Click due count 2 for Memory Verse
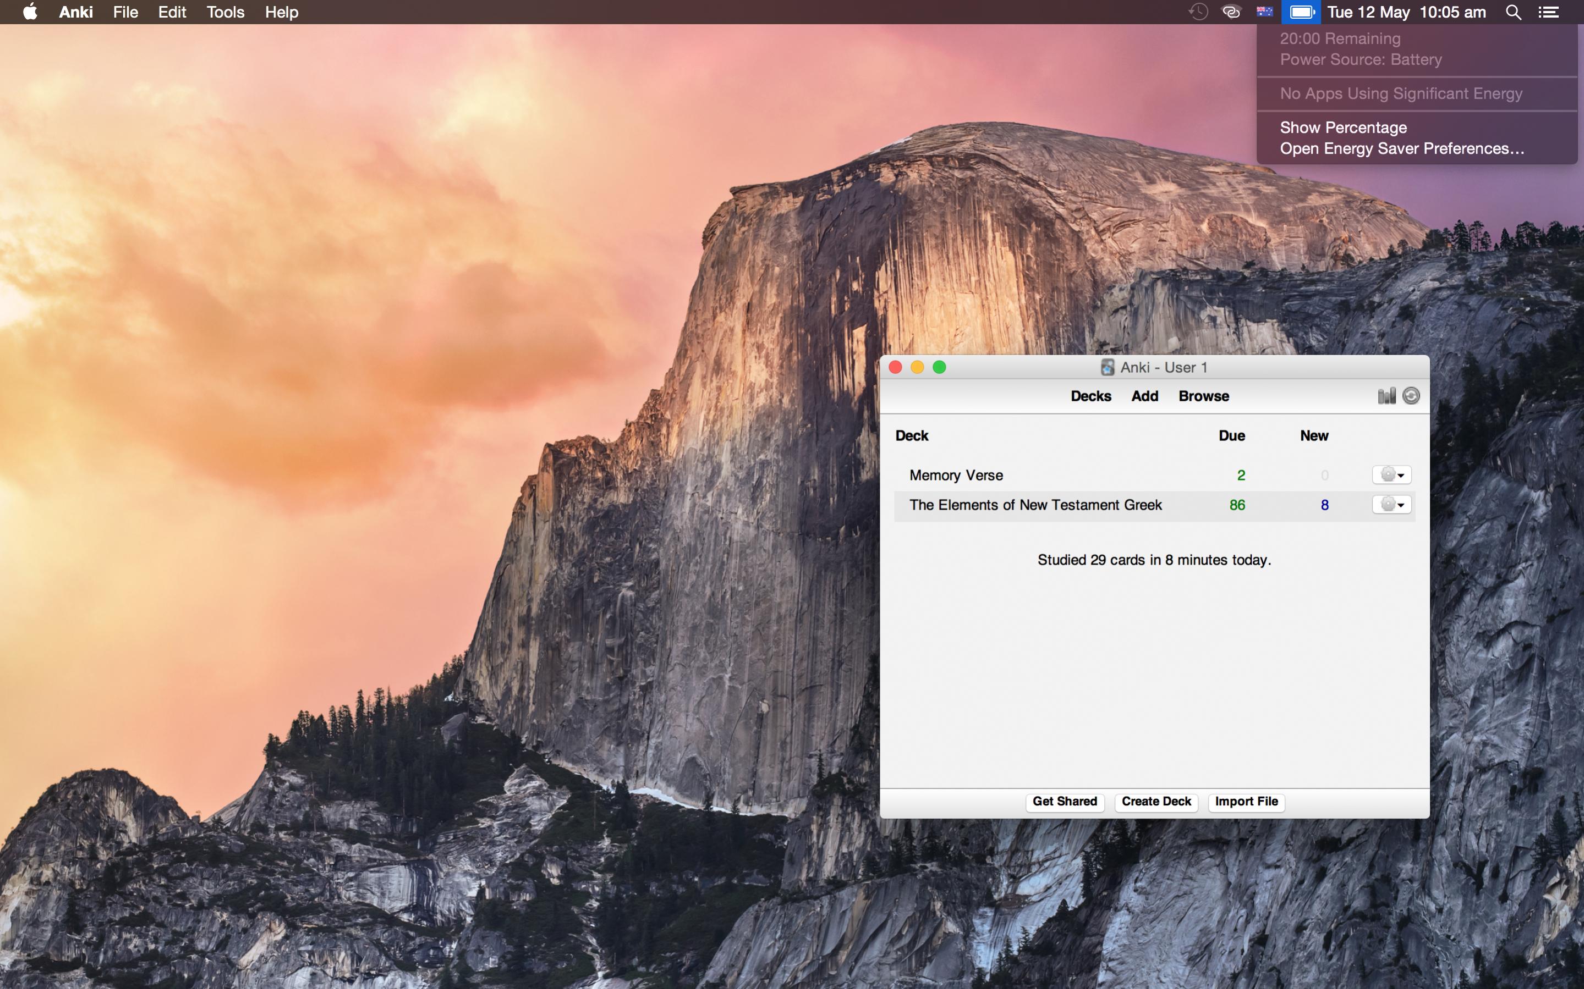Screen dimensions: 1584x989 [x=1240, y=475]
